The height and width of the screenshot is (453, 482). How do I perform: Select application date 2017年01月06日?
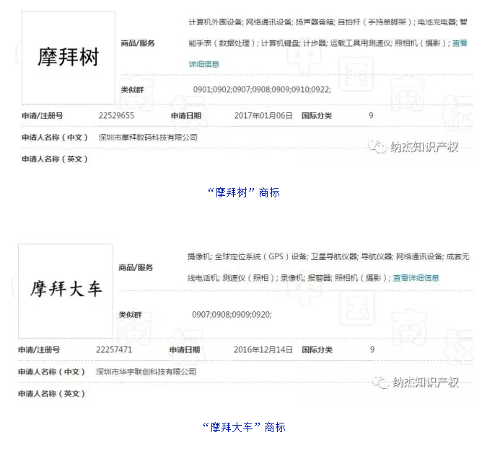click(263, 116)
